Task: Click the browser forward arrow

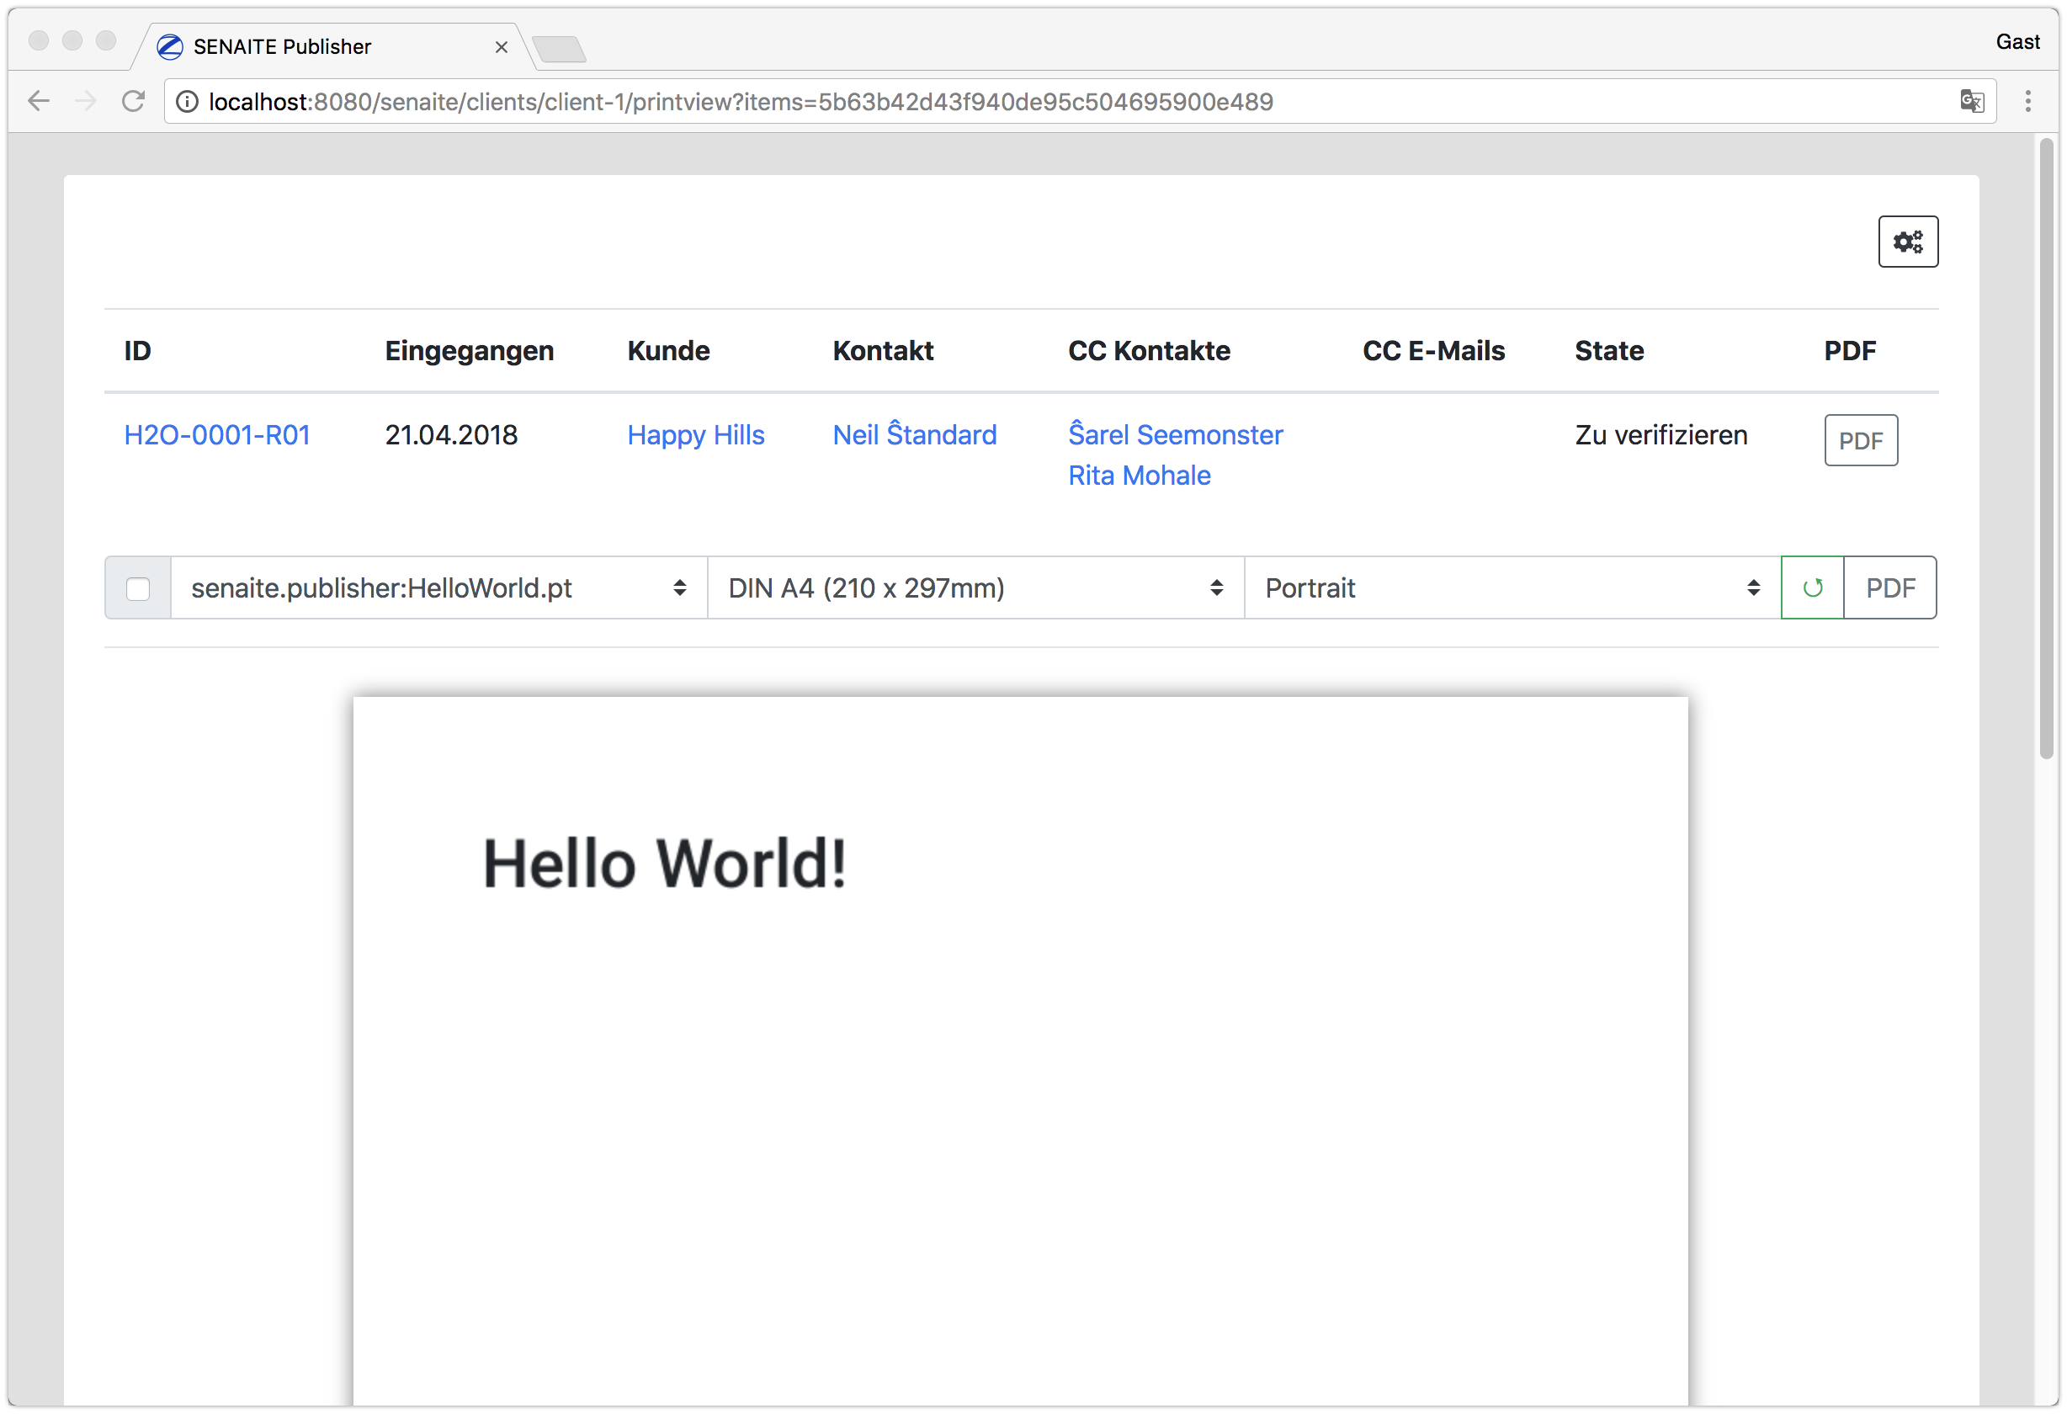Action: coord(87,101)
